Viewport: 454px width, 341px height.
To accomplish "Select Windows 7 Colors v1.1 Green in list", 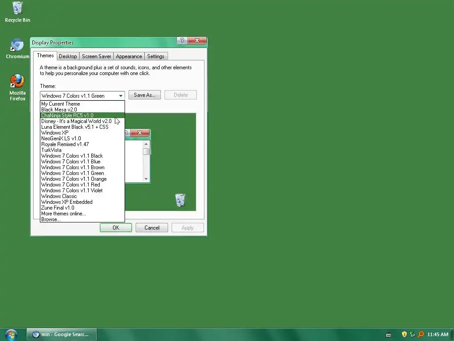I will [82, 173].
